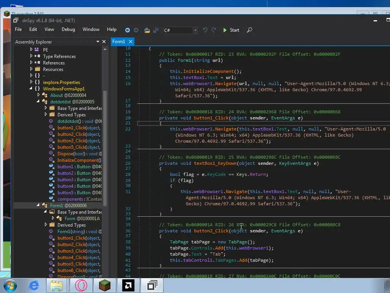Click the Undo toolbar icon
This screenshot has width=390, height=293.
(205, 30)
